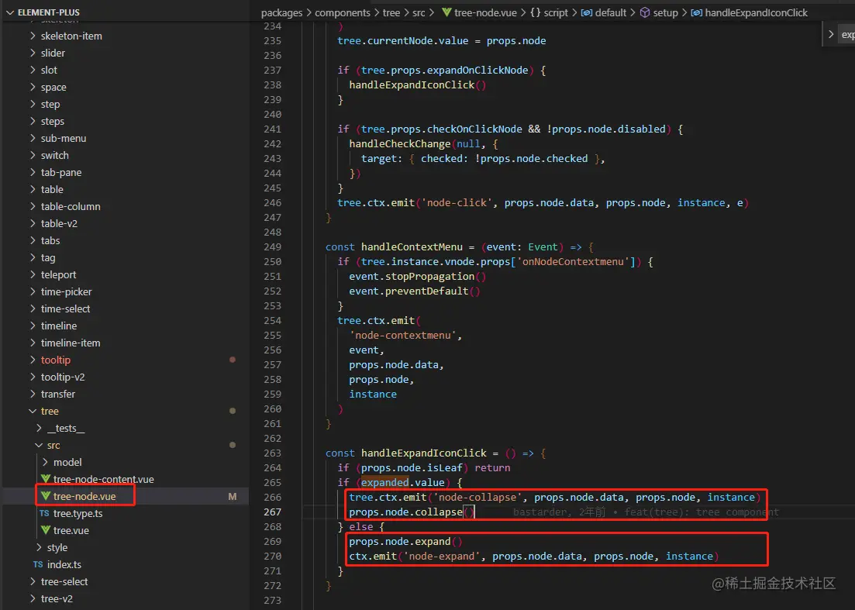Open tree-node-content.vue file
This screenshot has height=610, width=855.
point(104,479)
